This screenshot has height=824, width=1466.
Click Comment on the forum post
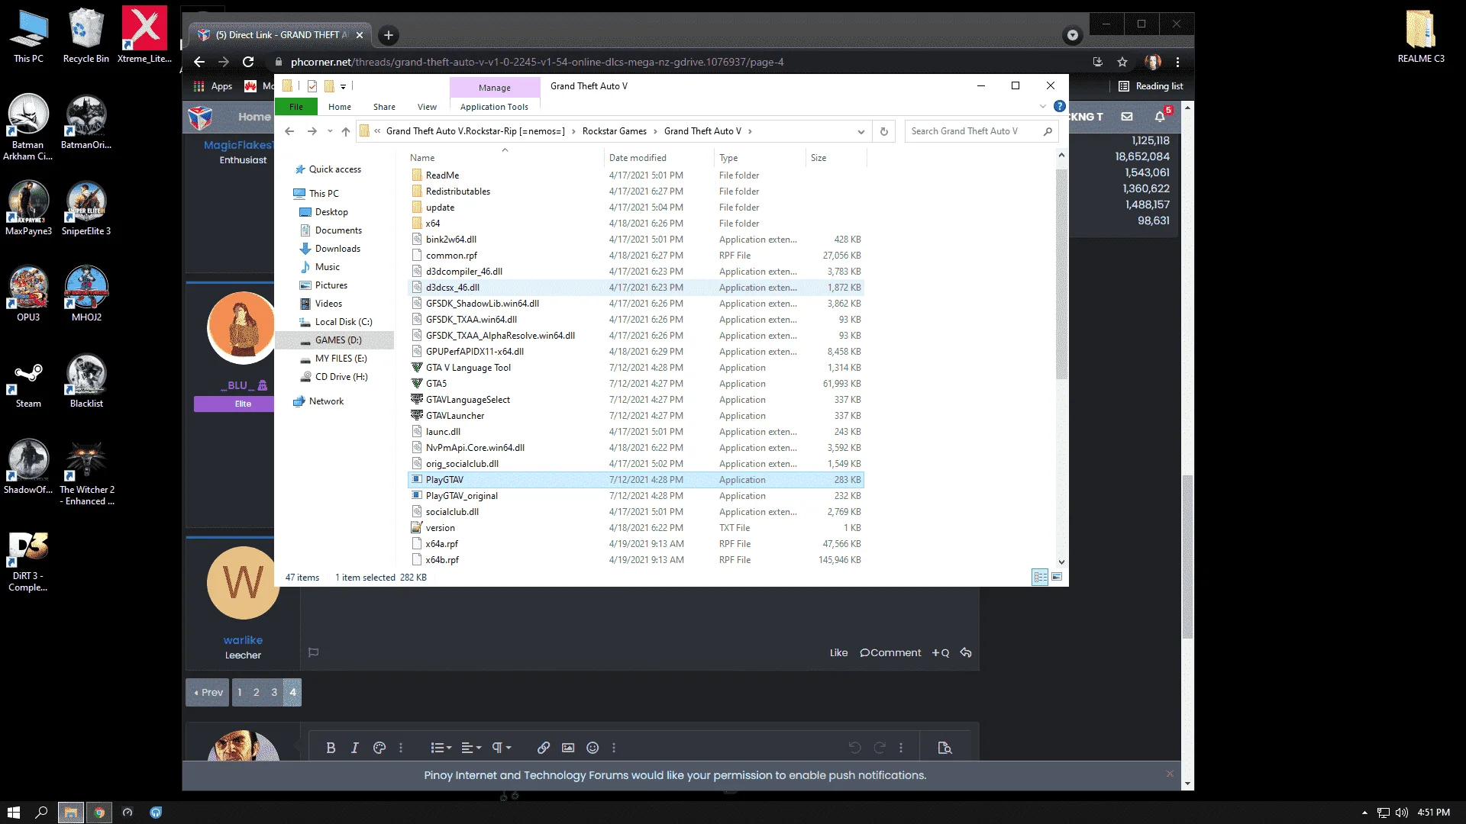point(890,652)
